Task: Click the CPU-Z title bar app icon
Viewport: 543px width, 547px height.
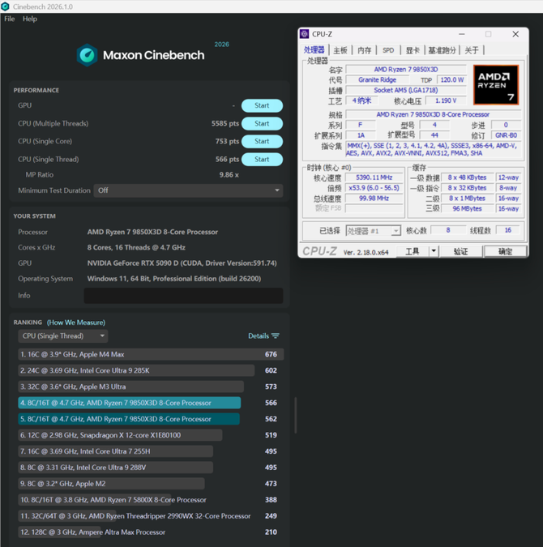Action: pos(305,34)
